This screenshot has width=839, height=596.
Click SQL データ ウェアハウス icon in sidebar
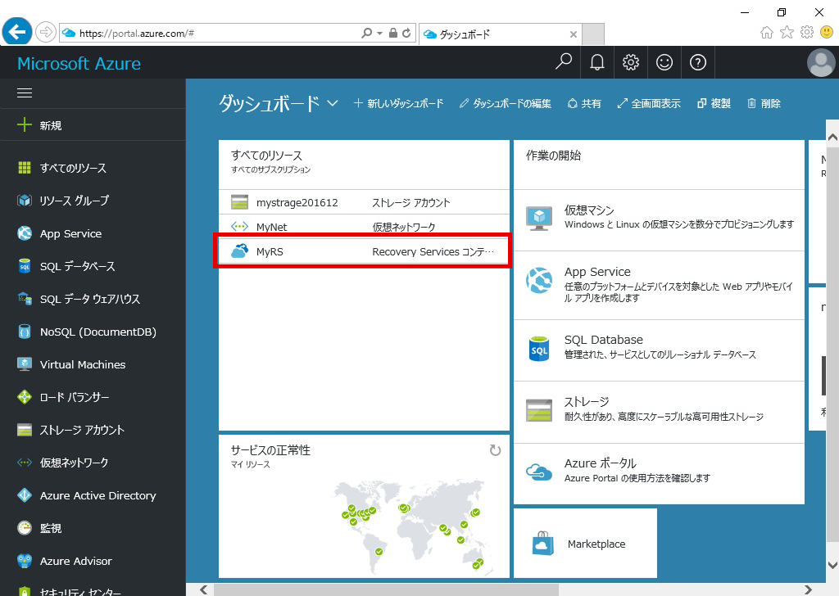(x=25, y=299)
